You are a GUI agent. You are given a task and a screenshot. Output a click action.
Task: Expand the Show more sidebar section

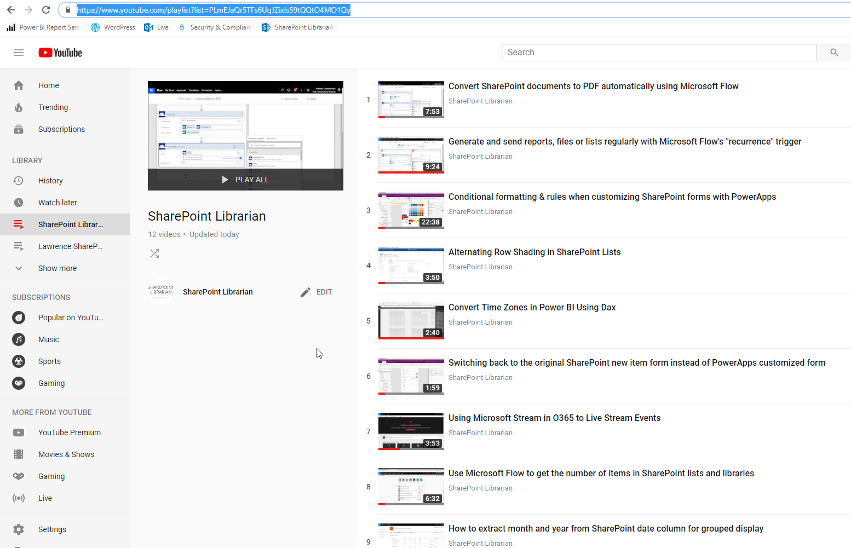point(57,268)
